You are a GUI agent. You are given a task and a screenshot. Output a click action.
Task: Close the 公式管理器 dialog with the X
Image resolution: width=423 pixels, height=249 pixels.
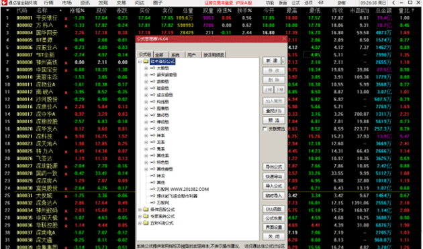pyautogui.click(x=284, y=39)
